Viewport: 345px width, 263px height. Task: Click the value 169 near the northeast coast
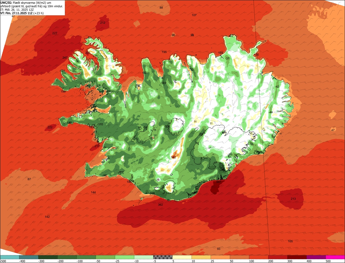[220, 53]
